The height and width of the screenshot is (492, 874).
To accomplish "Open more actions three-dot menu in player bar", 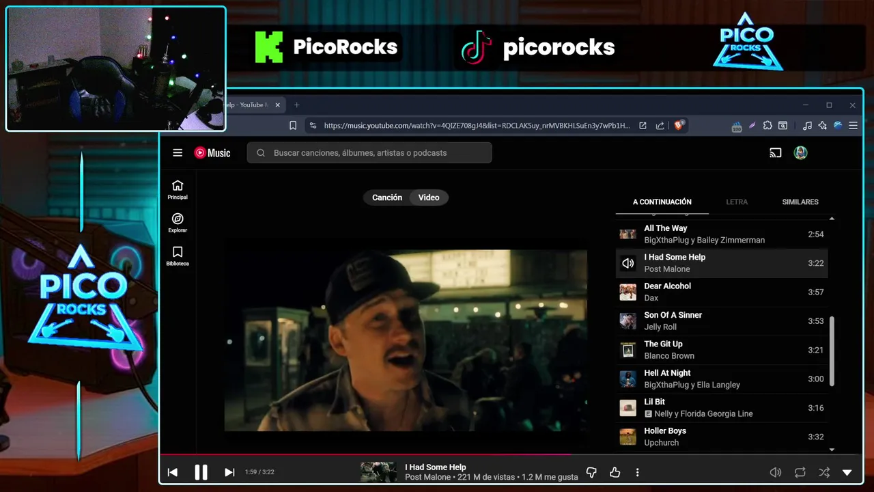I will click(x=637, y=472).
